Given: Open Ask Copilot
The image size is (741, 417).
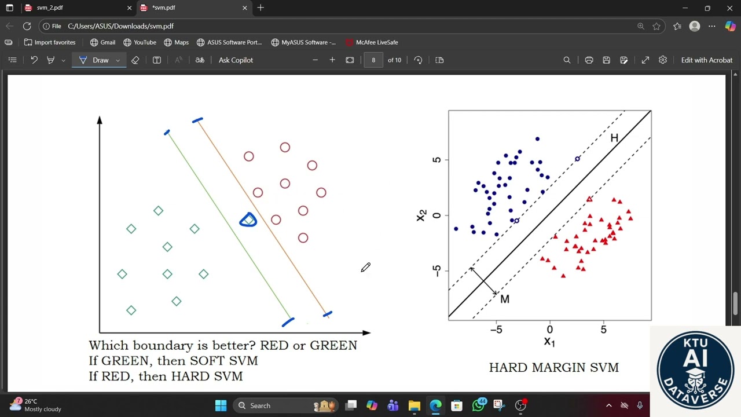Looking at the screenshot, I should point(236,60).
